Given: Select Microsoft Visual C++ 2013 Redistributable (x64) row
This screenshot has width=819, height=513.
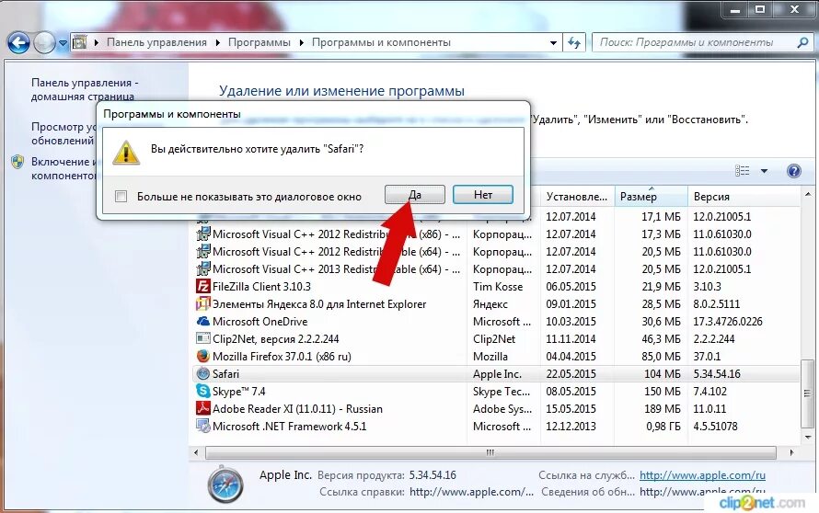Looking at the screenshot, I should pyautogui.click(x=496, y=269).
